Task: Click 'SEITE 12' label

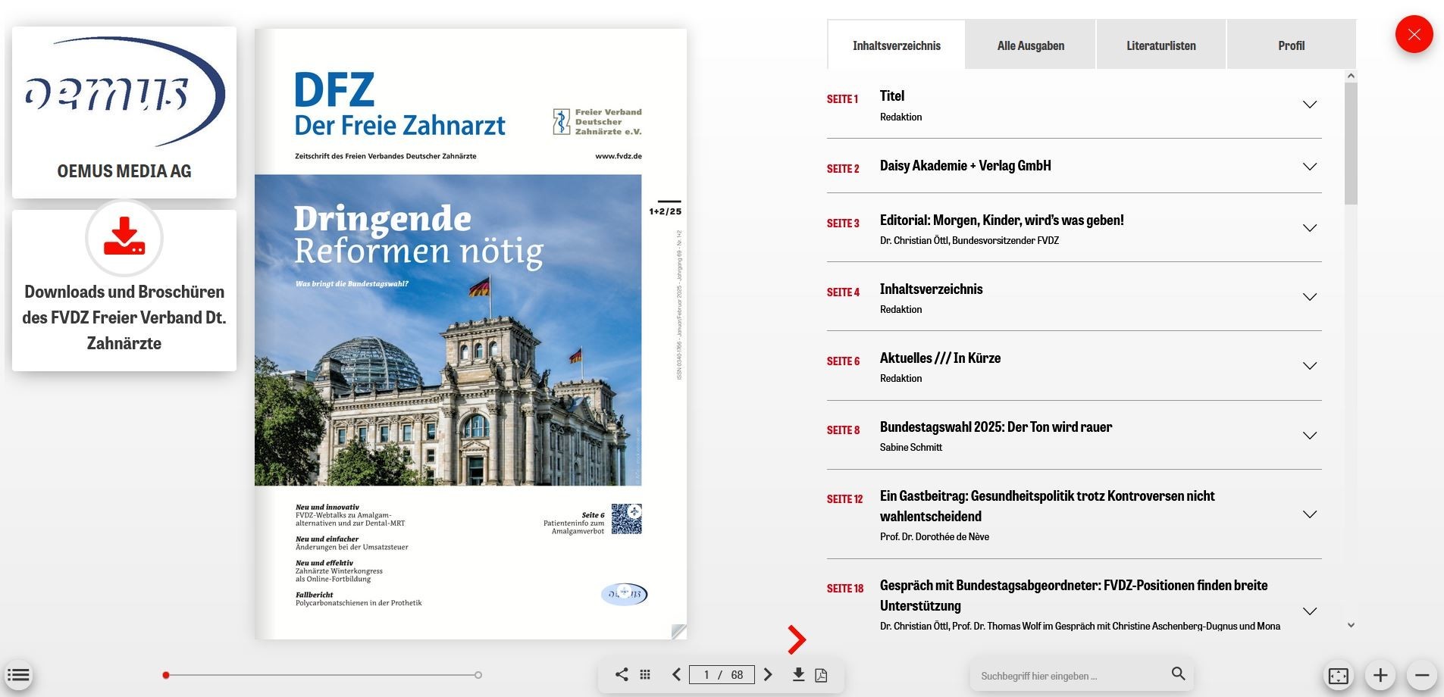Action: pyautogui.click(x=845, y=499)
